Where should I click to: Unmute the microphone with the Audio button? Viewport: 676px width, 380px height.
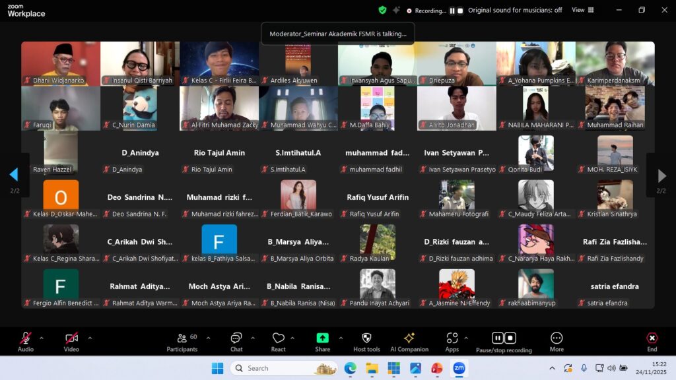click(x=26, y=341)
